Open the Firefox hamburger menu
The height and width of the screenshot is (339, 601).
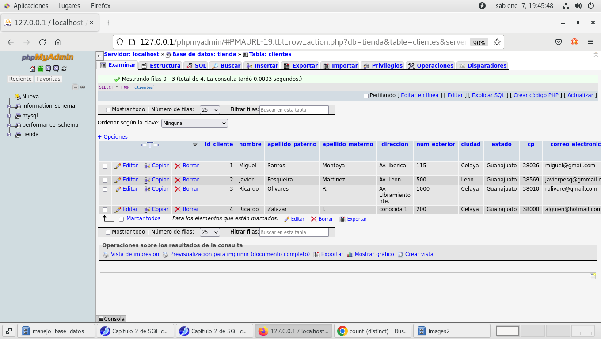coord(590,42)
